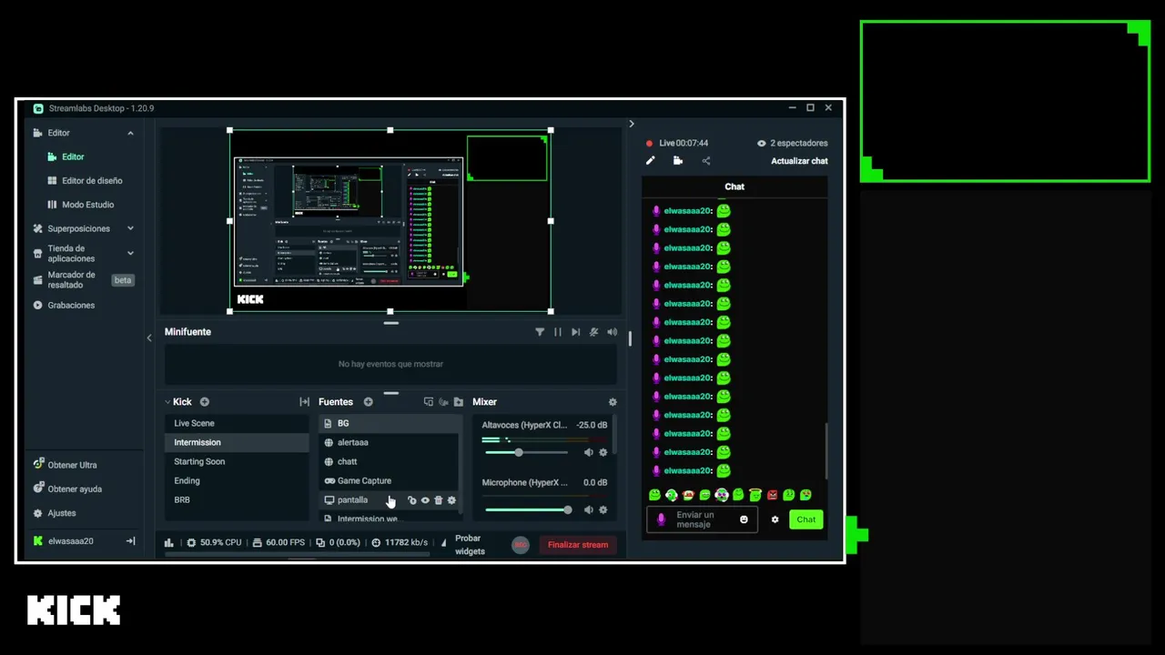
Task: Expand the Superposiciones sidebar section
Action: [130, 228]
